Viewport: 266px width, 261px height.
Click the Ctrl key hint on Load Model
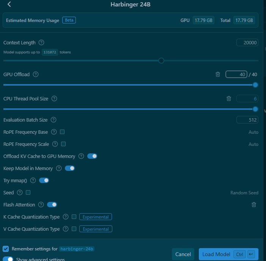click(239, 254)
